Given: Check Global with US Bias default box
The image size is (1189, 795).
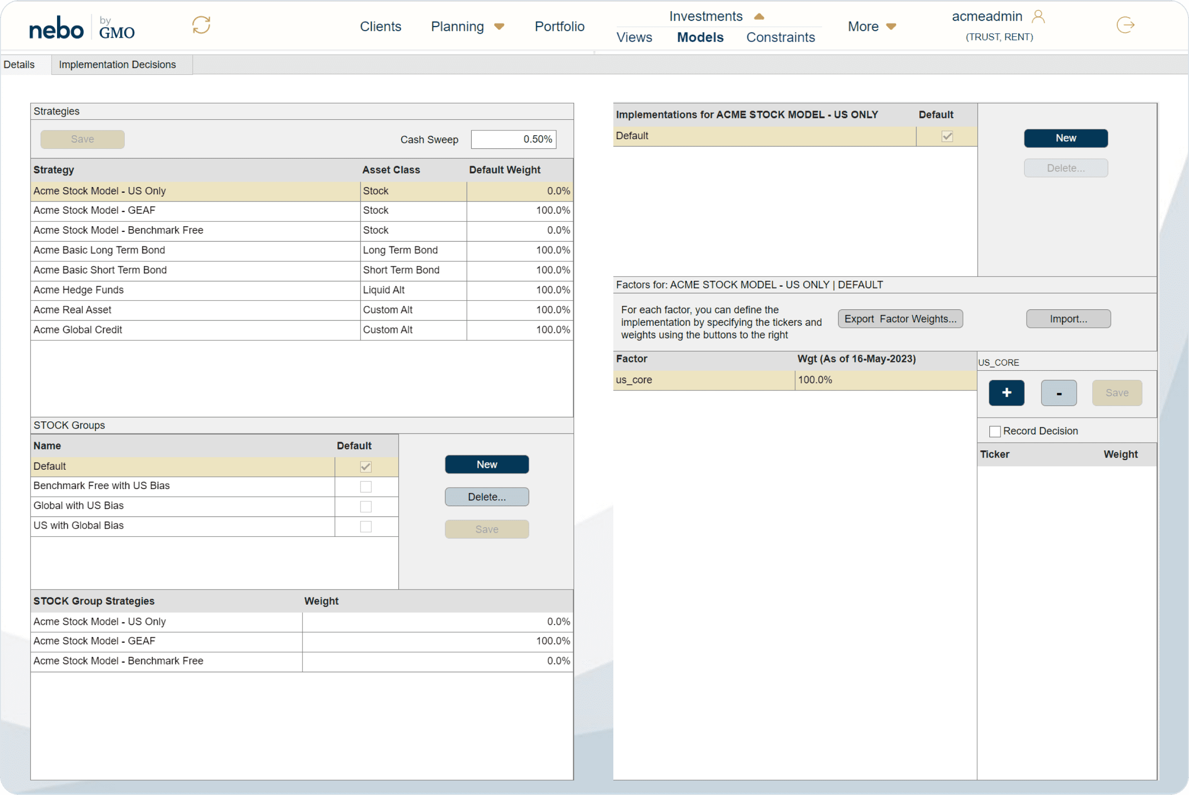Looking at the screenshot, I should (365, 506).
